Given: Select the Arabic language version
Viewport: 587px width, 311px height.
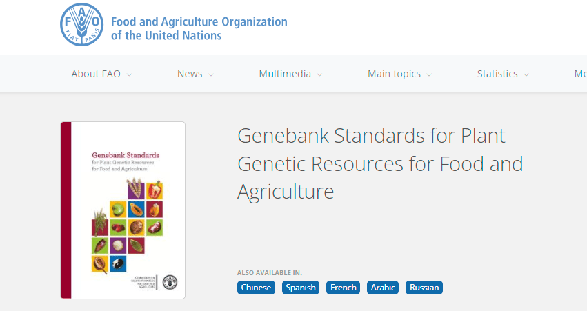Looking at the screenshot, I should pos(383,288).
